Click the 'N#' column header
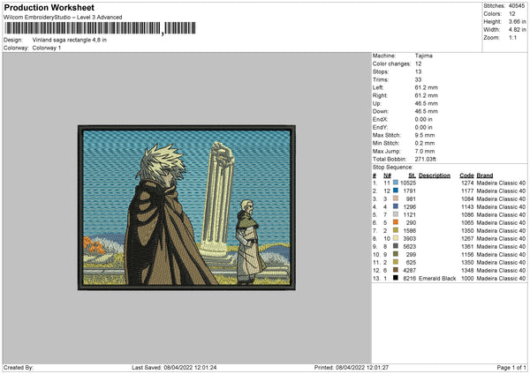 click(x=388, y=176)
